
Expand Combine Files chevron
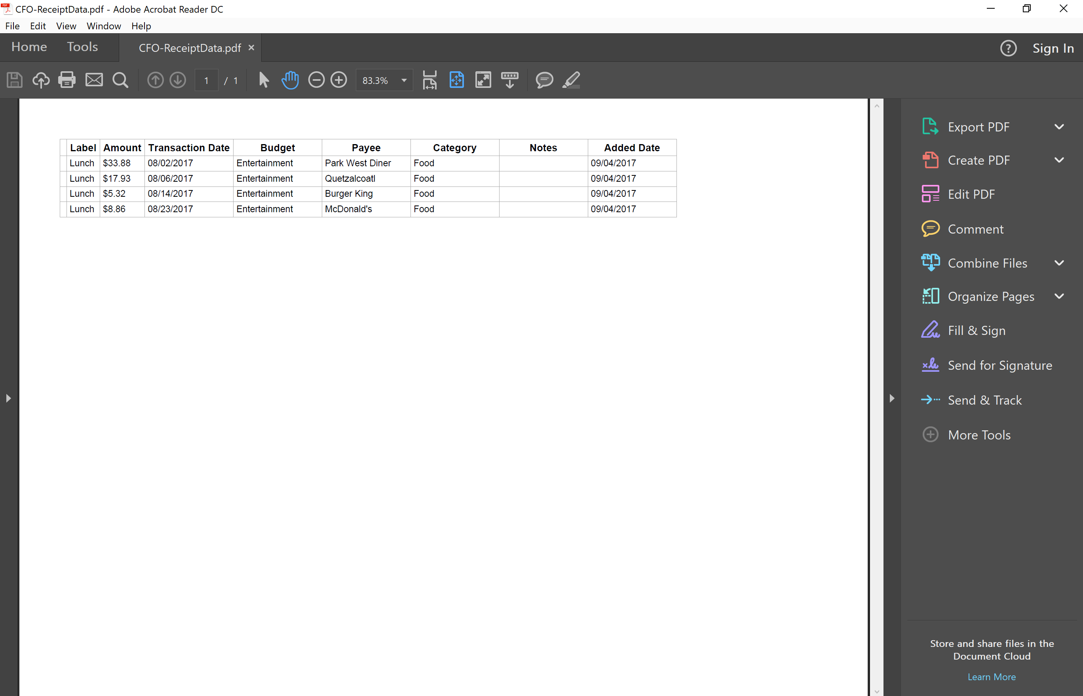(x=1059, y=262)
